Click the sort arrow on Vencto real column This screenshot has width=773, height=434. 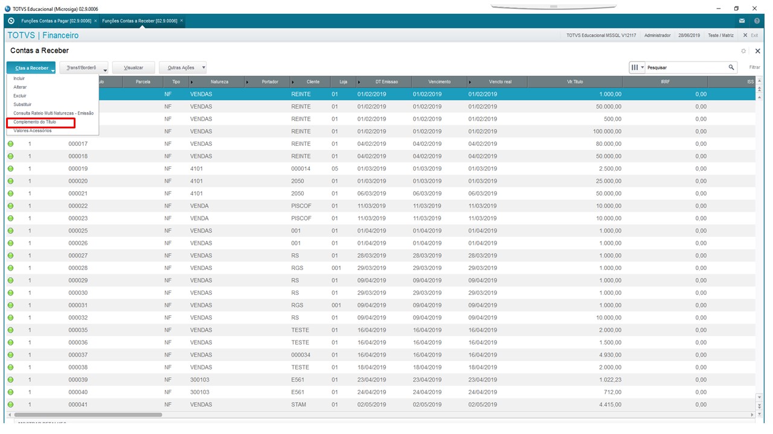470,81
